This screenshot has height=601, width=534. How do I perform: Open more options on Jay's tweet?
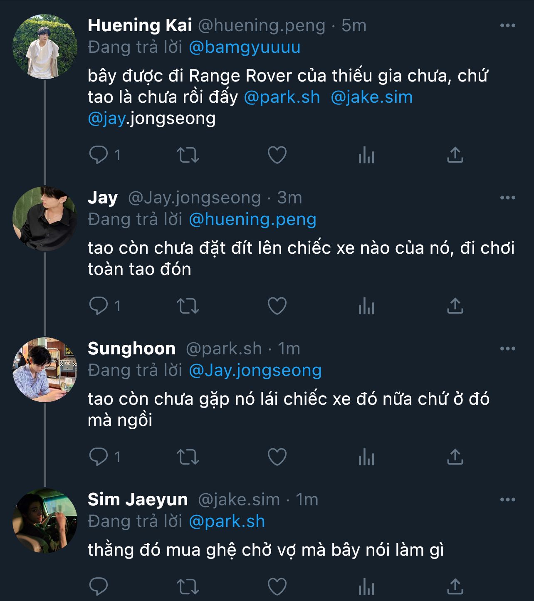[507, 198]
